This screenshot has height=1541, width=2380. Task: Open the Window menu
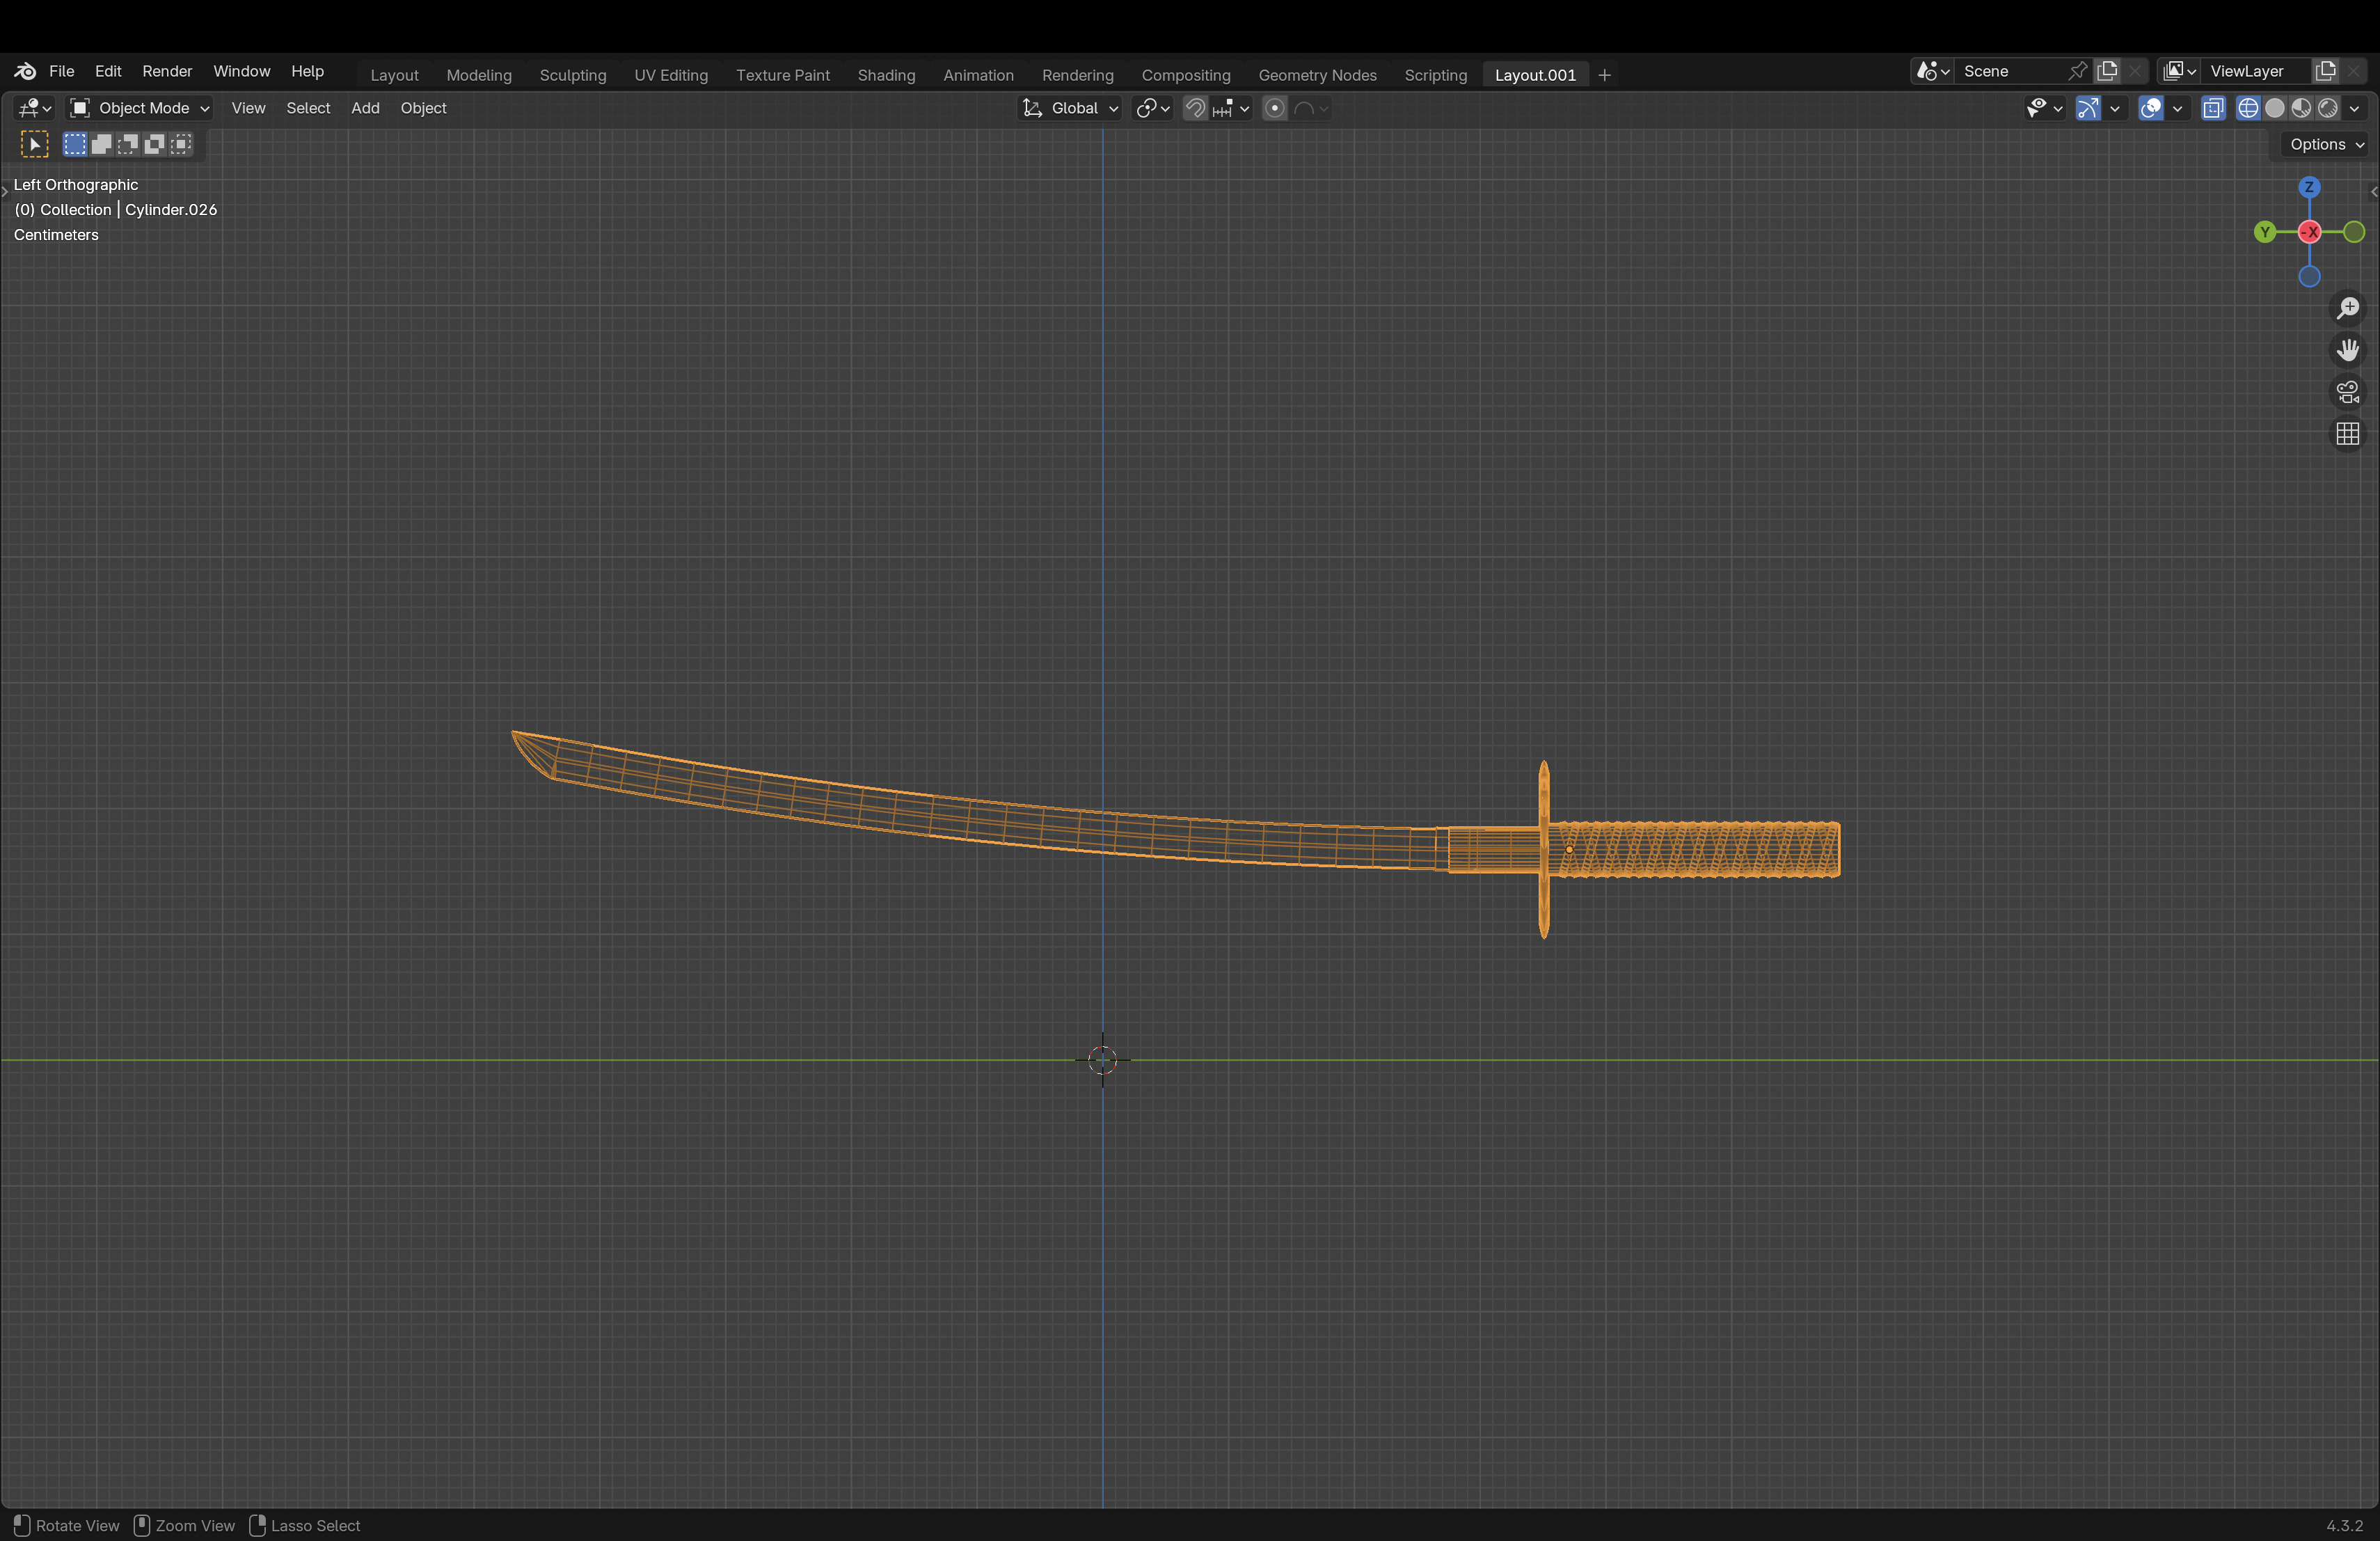pyautogui.click(x=241, y=71)
